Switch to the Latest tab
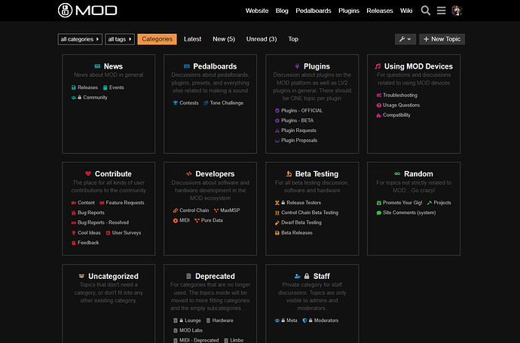 [192, 39]
